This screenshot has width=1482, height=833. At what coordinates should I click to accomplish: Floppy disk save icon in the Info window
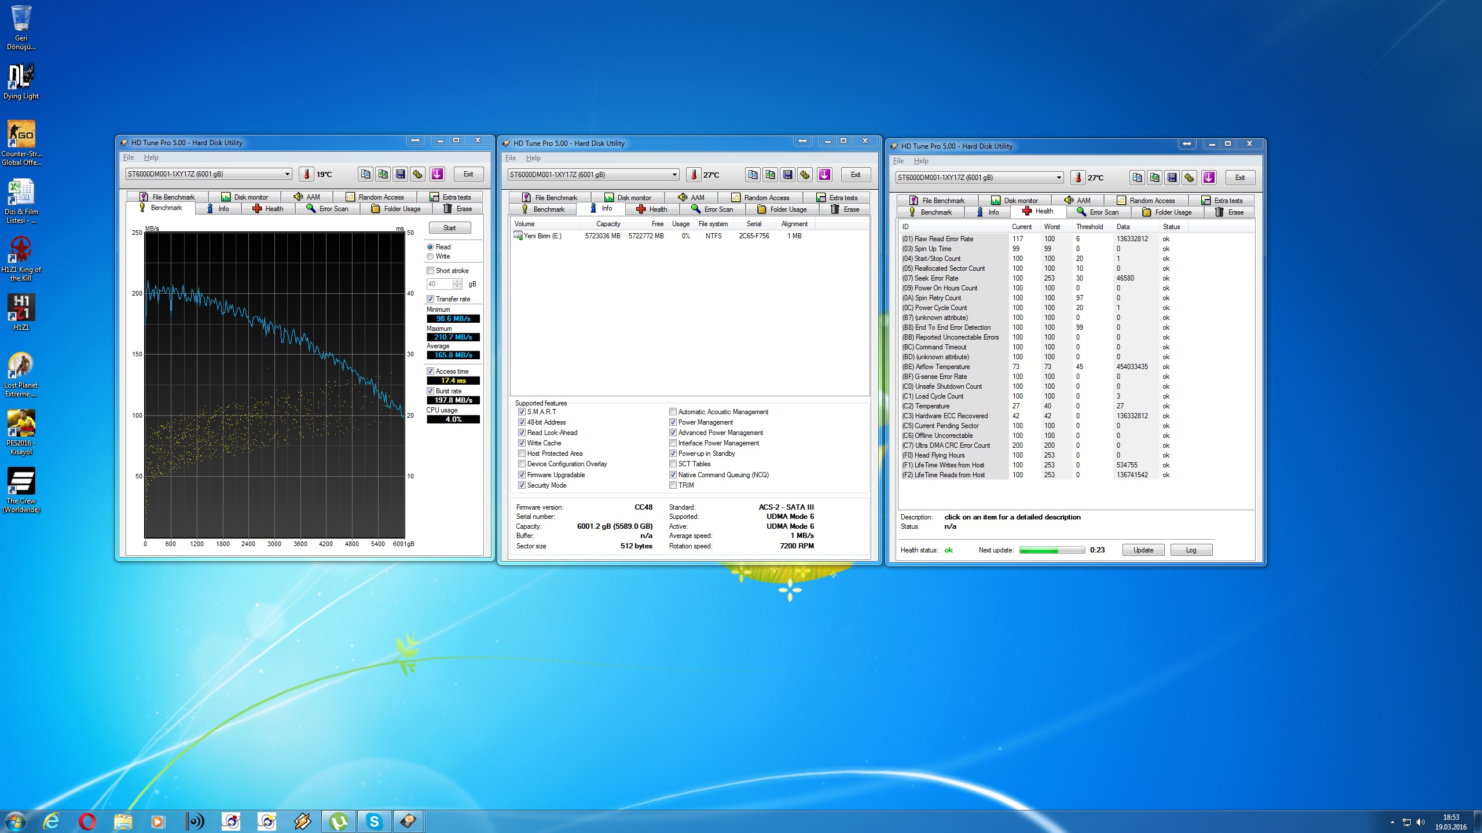tap(787, 175)
